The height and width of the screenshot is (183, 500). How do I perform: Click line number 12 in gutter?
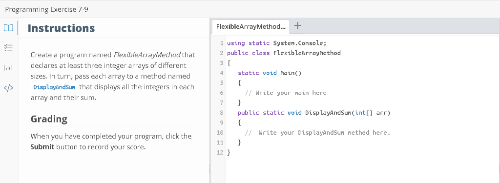tap(220, 153)
